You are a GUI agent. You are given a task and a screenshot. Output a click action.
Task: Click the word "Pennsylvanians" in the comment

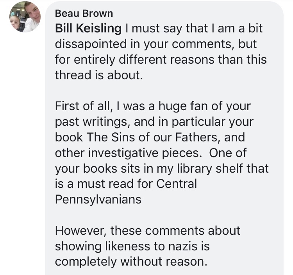tap(98, 199)
